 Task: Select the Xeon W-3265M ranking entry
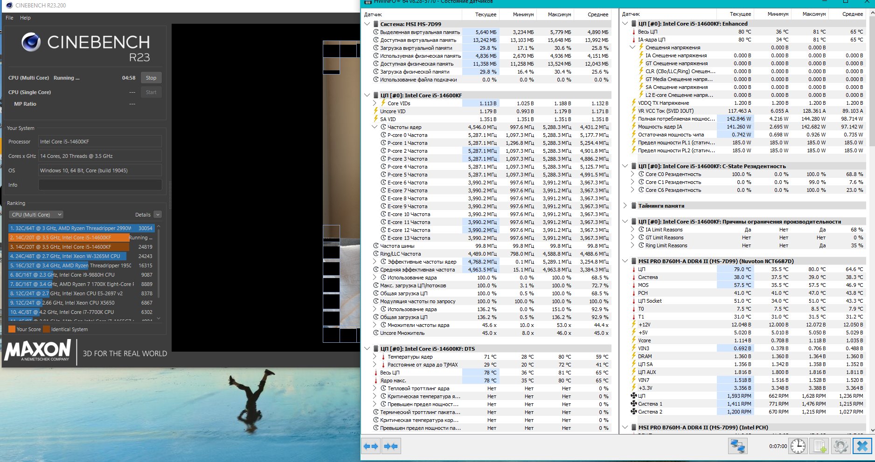pos(81,256)
